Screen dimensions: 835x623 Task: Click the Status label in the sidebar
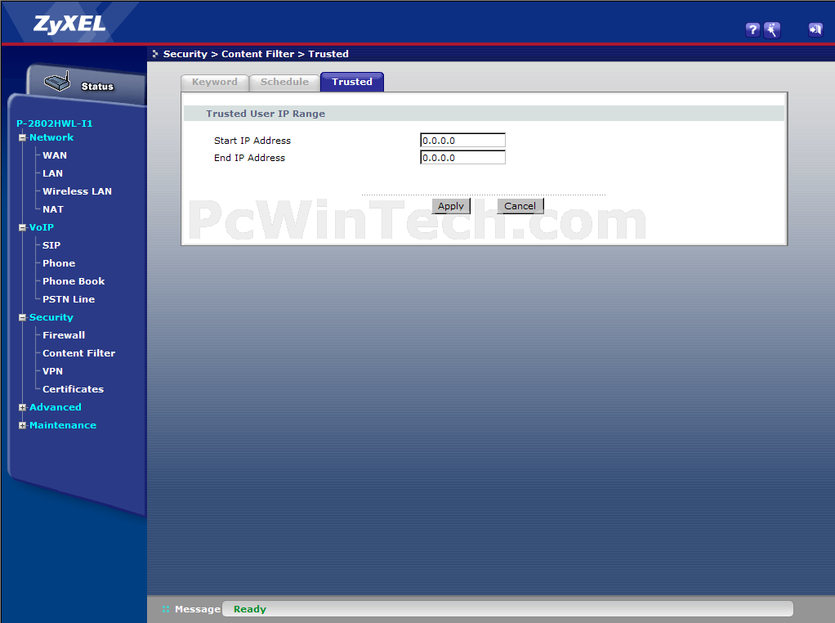(97, 87)
